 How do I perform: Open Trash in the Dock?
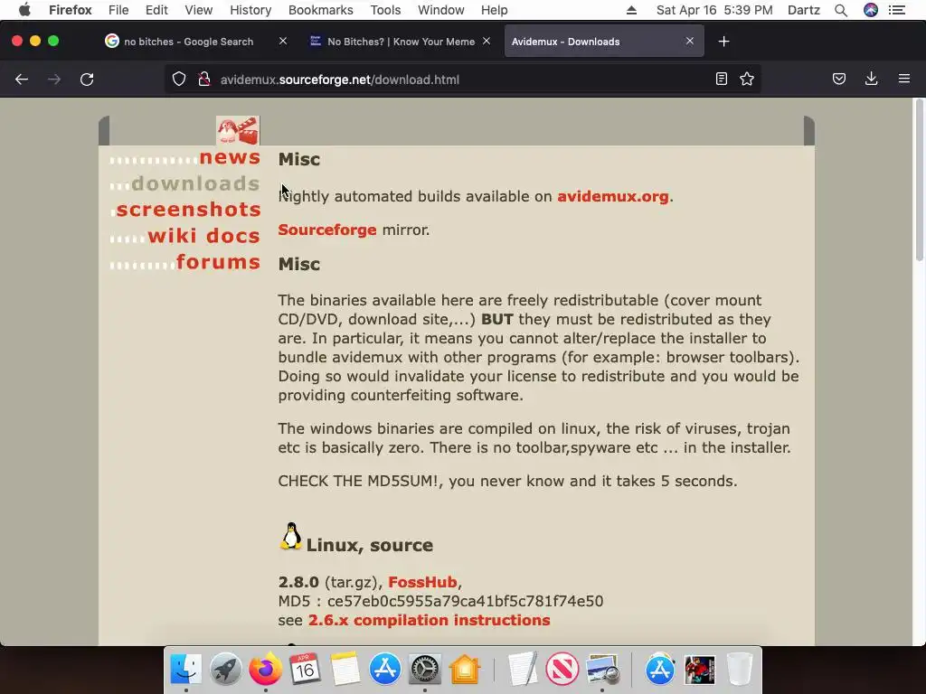(x=740, y=670)
